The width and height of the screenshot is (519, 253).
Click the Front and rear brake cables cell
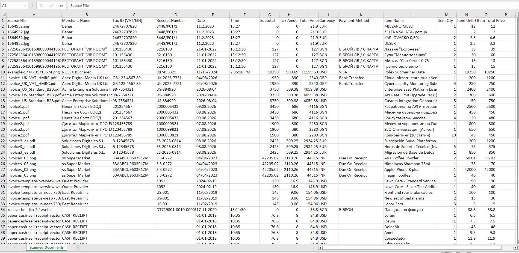coord(410,192)
